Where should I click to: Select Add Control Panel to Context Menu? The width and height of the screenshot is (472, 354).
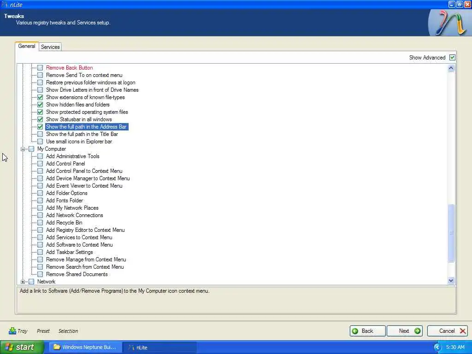[x=84, y=171]
